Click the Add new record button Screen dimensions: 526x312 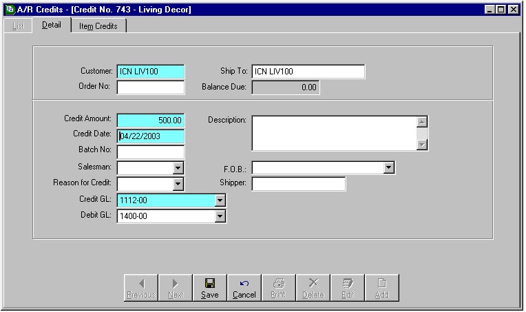click(381, 288)
